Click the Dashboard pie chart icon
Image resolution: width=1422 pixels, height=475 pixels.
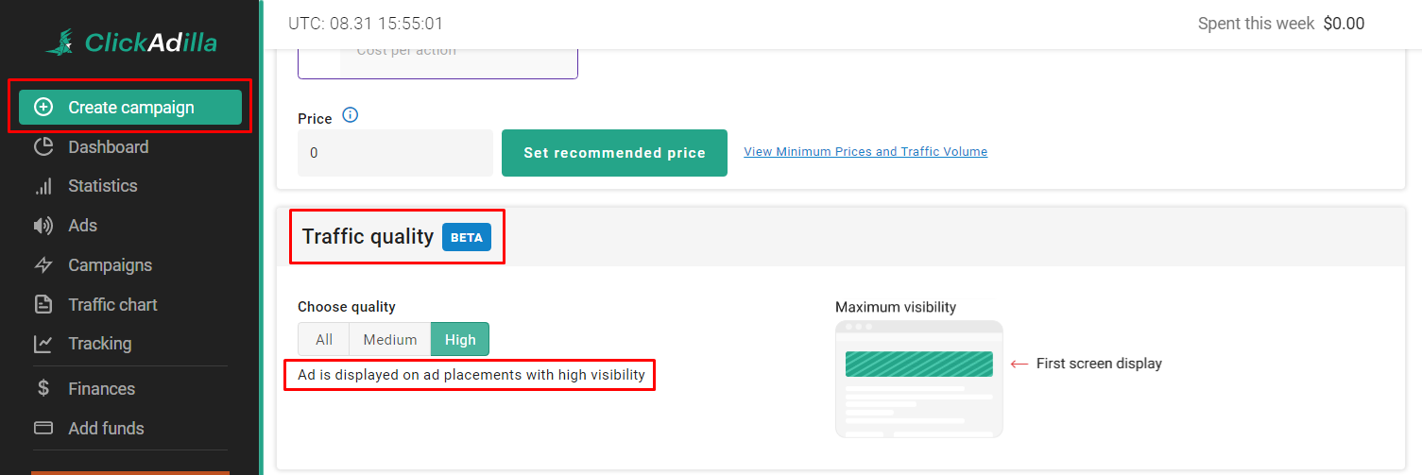click(43, 147)
